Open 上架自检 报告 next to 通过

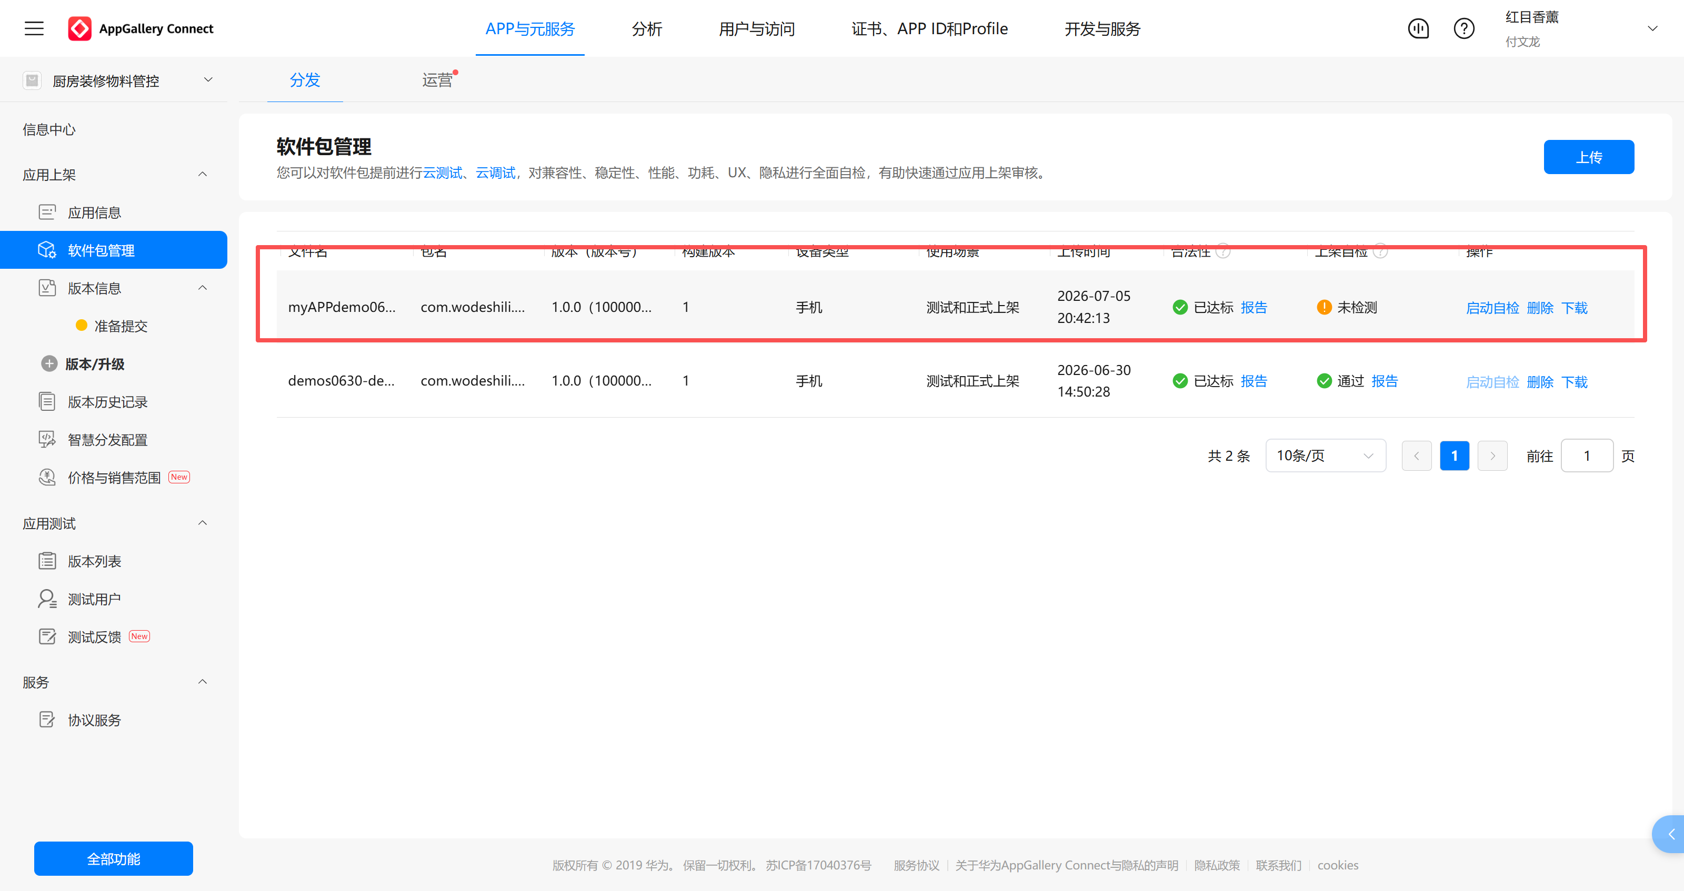coord(1385,381)
